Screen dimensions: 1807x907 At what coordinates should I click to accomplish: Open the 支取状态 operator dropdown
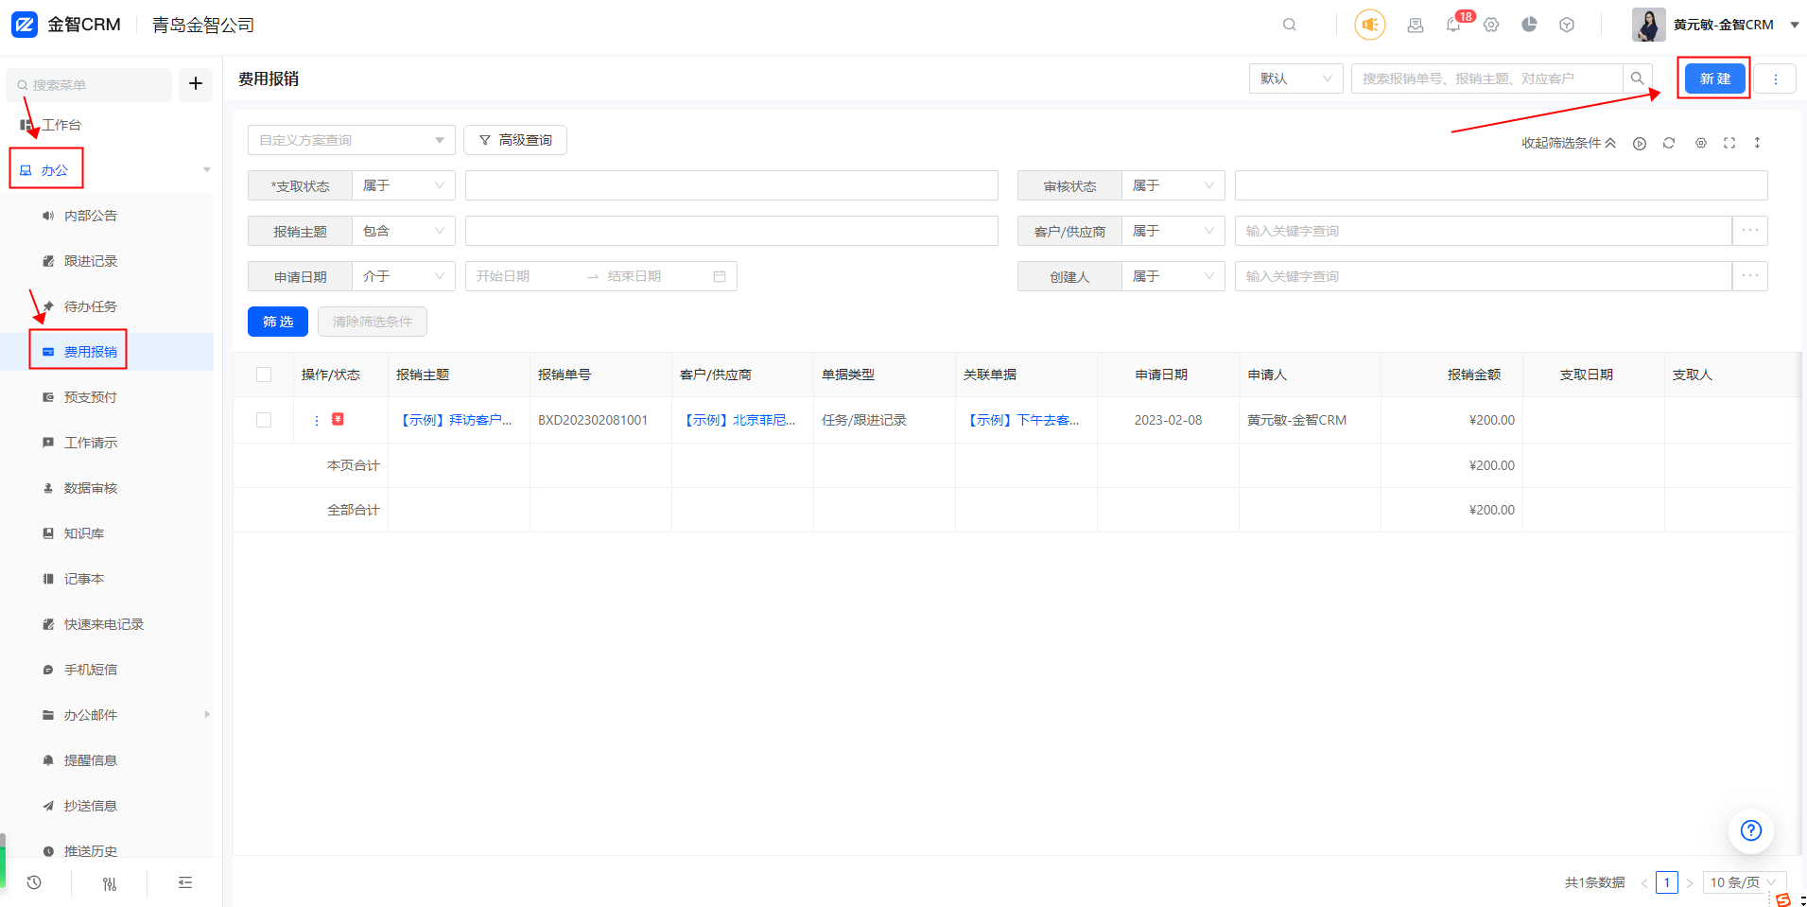click(x=404, y=185)
